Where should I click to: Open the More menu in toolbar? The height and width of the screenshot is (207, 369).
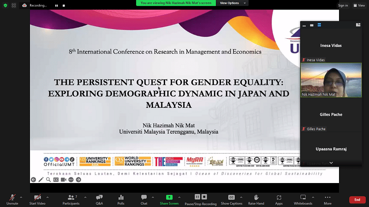[x=327, y=199]
